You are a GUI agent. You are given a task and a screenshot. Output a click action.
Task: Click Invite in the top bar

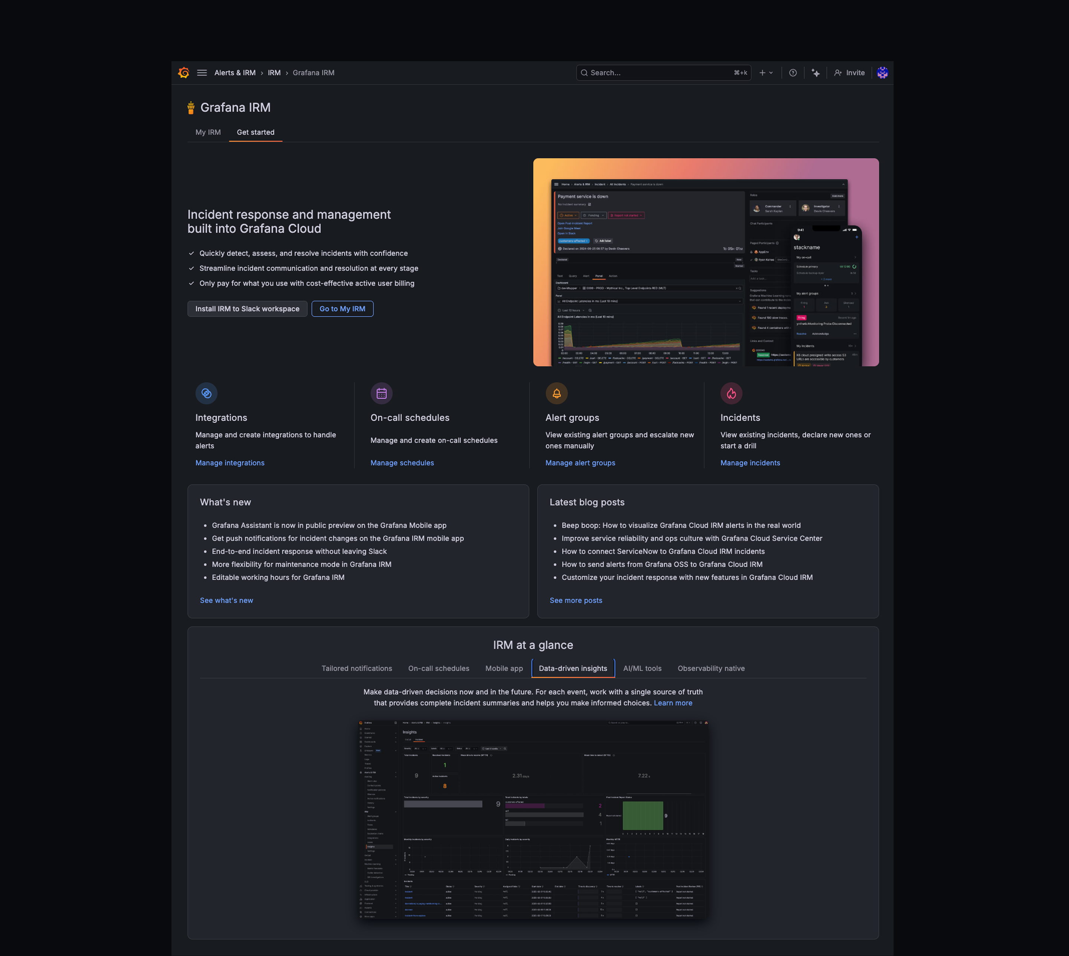[x=849, y=72]
